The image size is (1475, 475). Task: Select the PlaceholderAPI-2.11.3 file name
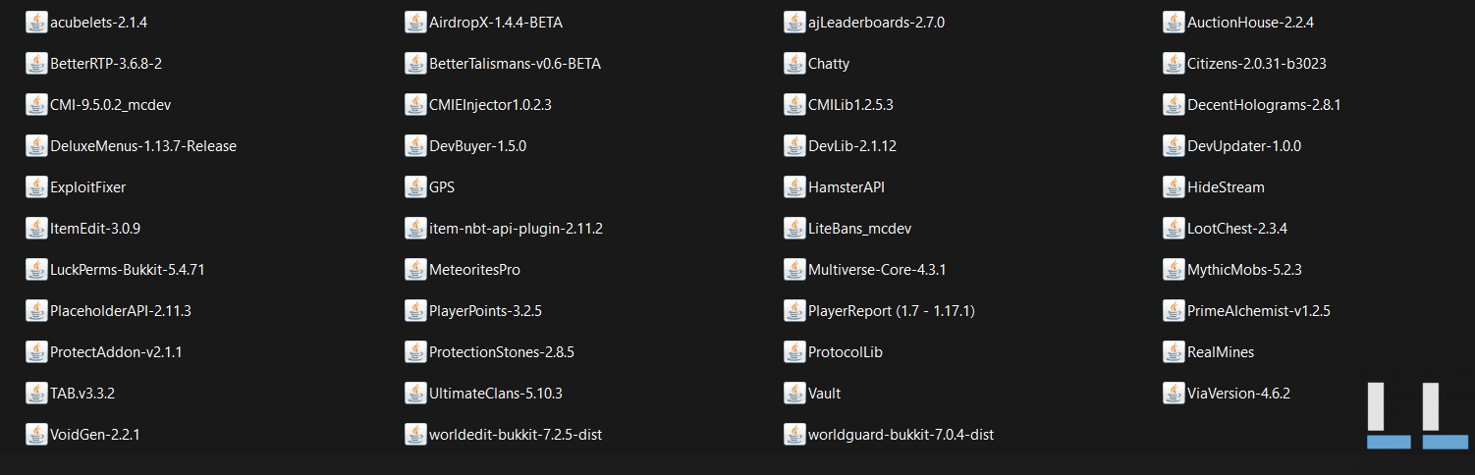pyautogui.click(x=120, y=311)
